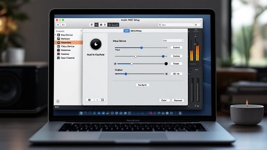Click the left orange level meter in the dark panel
The width and height of the screenshot is (267, 150).
192,55
